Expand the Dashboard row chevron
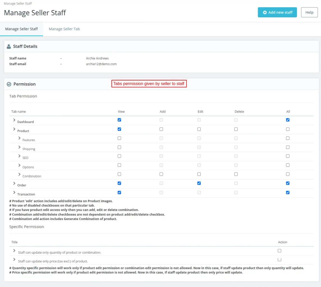The image size is (321, 287). (14, 120)
